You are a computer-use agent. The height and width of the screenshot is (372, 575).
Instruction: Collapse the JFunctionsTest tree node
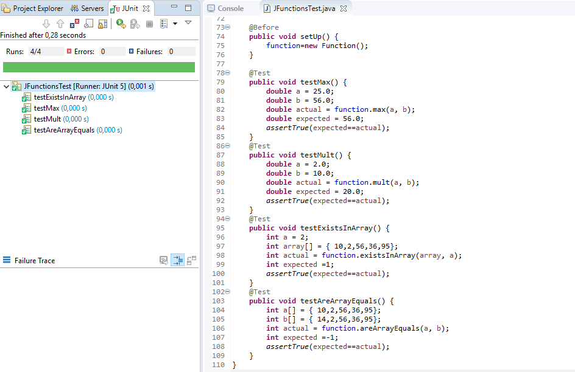6,86
